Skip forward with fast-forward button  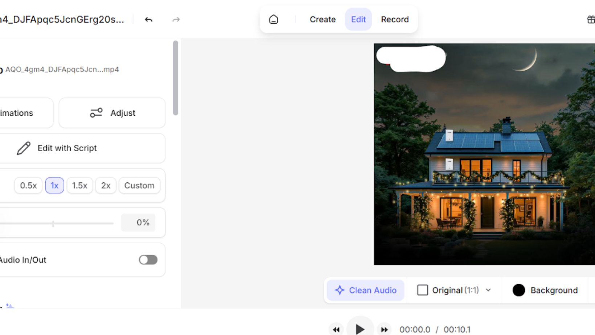point(384,329)
